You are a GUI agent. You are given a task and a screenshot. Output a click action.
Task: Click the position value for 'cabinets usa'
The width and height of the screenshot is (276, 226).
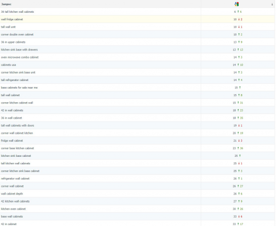point(234,65)
